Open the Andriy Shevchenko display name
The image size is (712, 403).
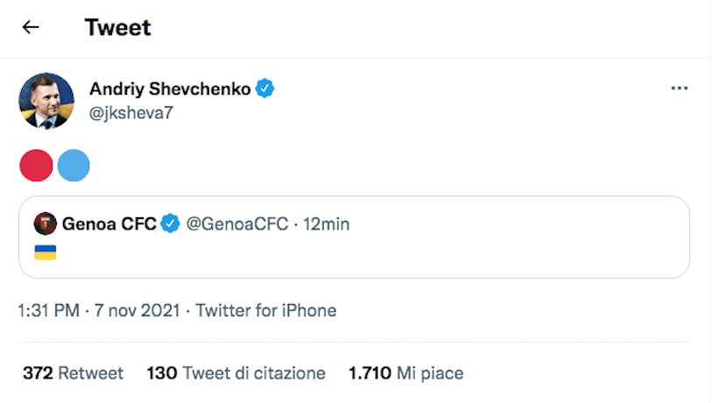171,88
